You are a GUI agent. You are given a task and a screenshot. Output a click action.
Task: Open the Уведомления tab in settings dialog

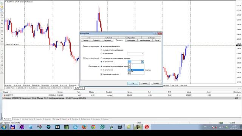coord(145,40)
